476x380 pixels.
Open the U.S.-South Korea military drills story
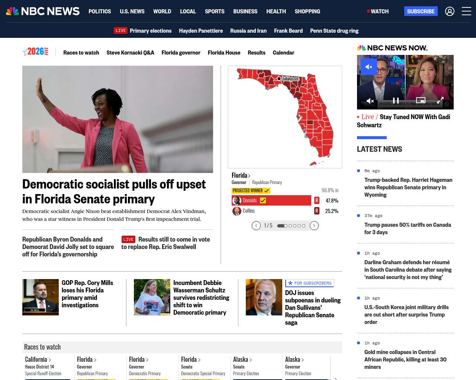406,315
